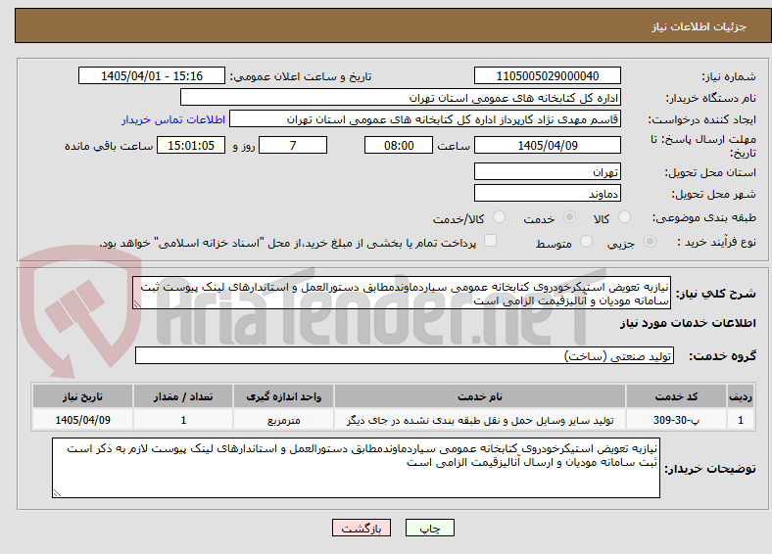This screenshot has width=772, height=554.
Task: Click the 08:00 deadline hour field
Action: coord(399,145)
